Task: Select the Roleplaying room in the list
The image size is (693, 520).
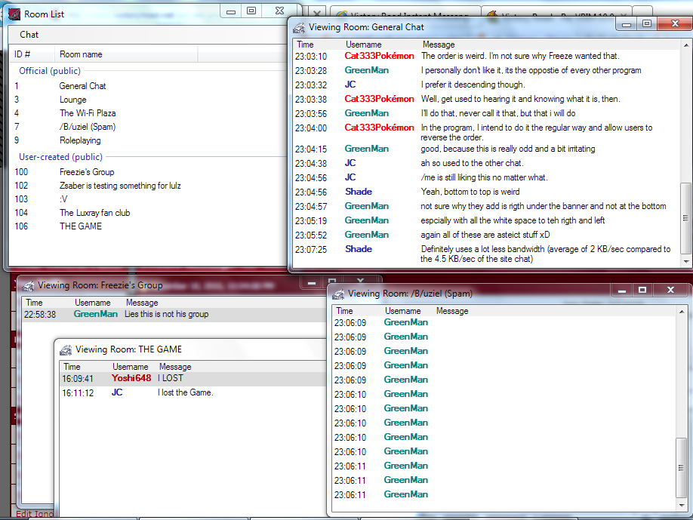Action: [79, 140]
